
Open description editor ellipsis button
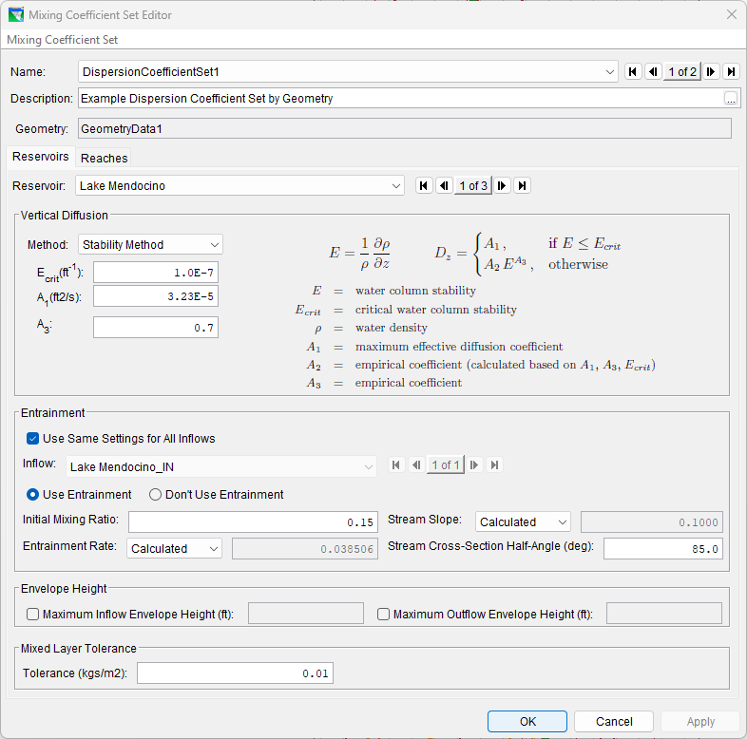coord(730,98)
